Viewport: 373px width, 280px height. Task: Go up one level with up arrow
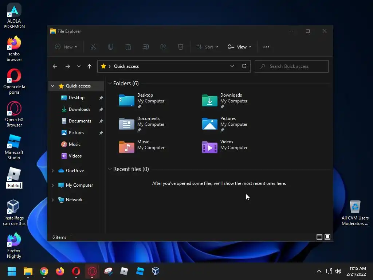click(90, 66)
